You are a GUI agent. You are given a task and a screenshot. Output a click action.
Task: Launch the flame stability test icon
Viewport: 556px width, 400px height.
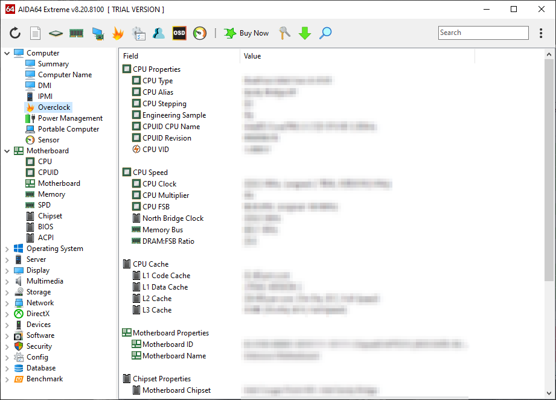click(118, 33)
